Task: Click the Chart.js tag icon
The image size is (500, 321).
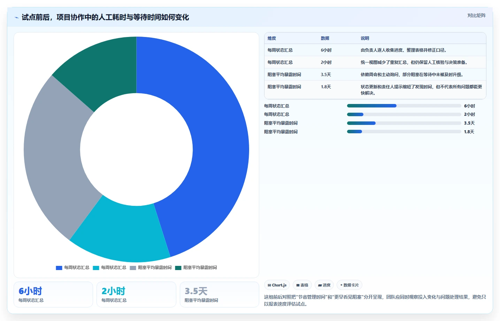Action: pos(269,285)
